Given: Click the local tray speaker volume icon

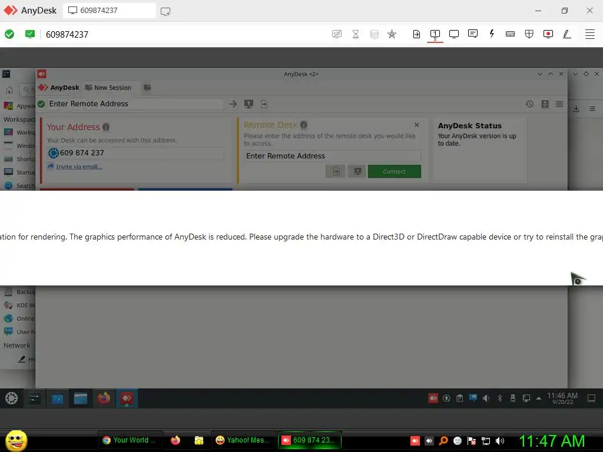Looking at the screenshot, I should [x=500, y=441].
